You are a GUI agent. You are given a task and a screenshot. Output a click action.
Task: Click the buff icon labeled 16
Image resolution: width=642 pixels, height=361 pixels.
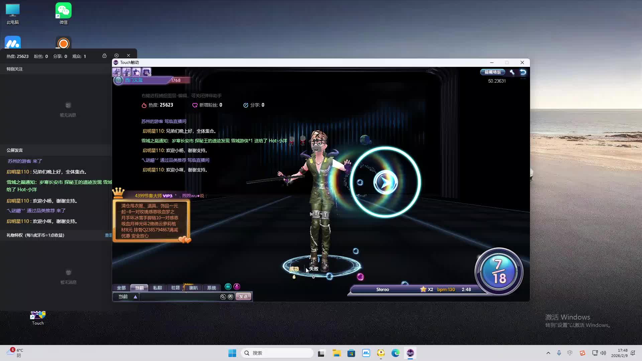146,72
